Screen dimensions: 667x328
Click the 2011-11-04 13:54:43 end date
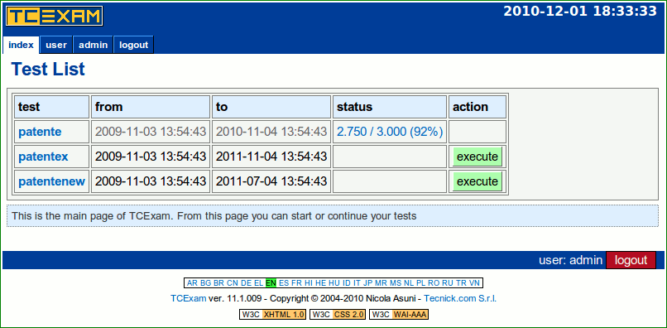coord(271,157)
